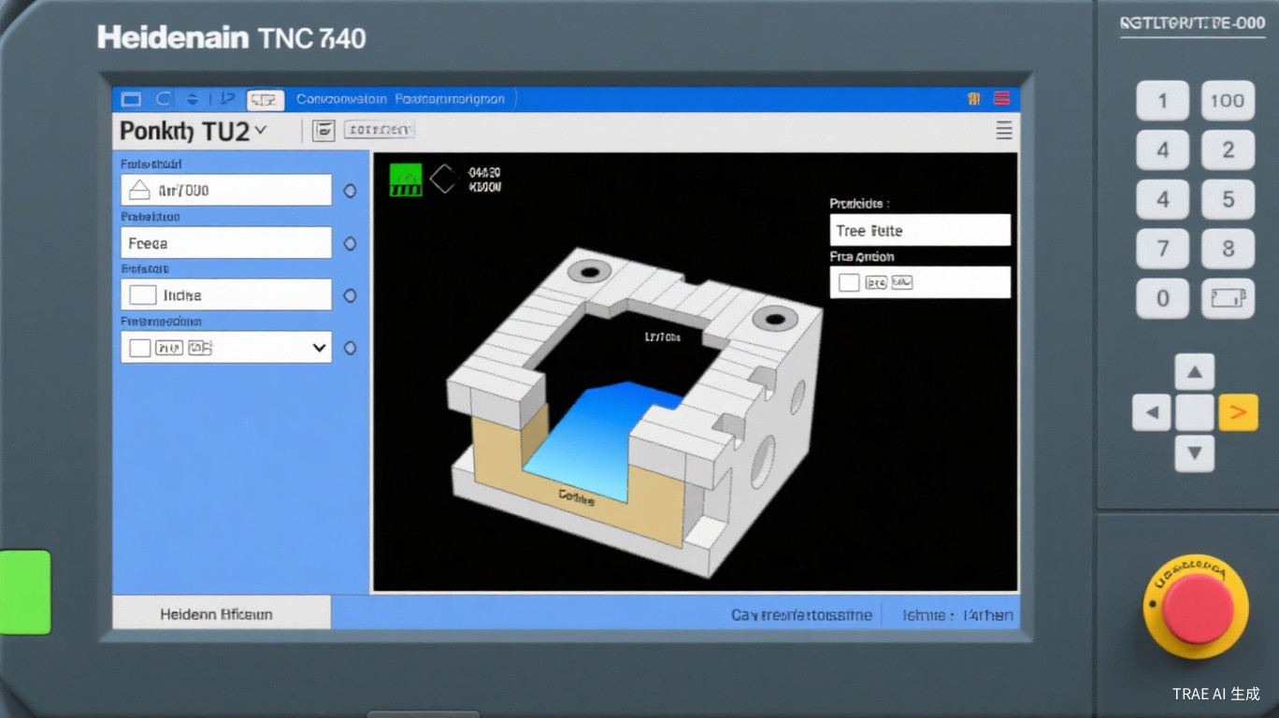Tap the 1 key on the keypad
The height and width of the screenshot is (718, 1279).
[1163, 100]
